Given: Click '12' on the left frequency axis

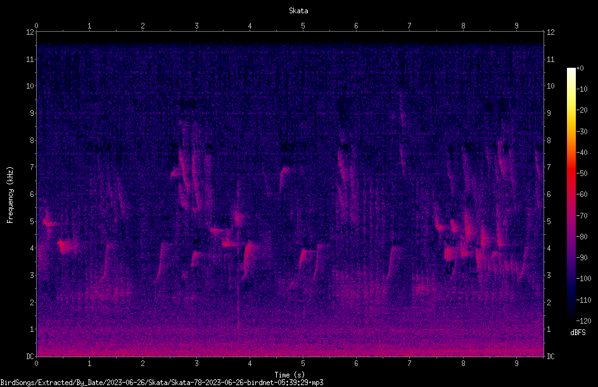Looking at the screenshot, I should coord(30,32).
